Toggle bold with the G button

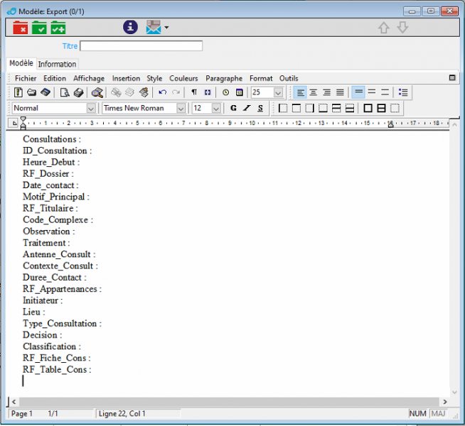[x=233, y=108]
